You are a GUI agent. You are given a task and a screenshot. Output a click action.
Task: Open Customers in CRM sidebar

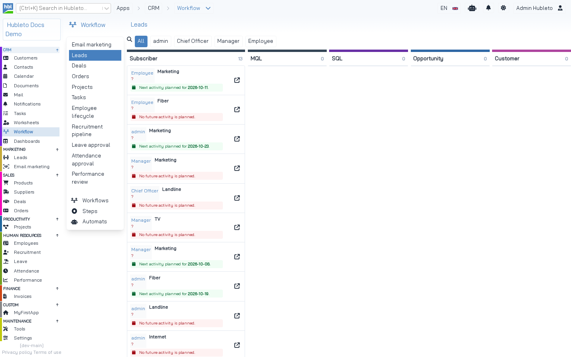(31, 58)
